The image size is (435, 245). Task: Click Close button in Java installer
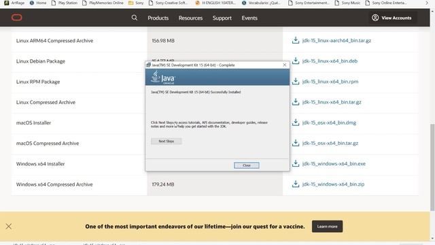246,165
